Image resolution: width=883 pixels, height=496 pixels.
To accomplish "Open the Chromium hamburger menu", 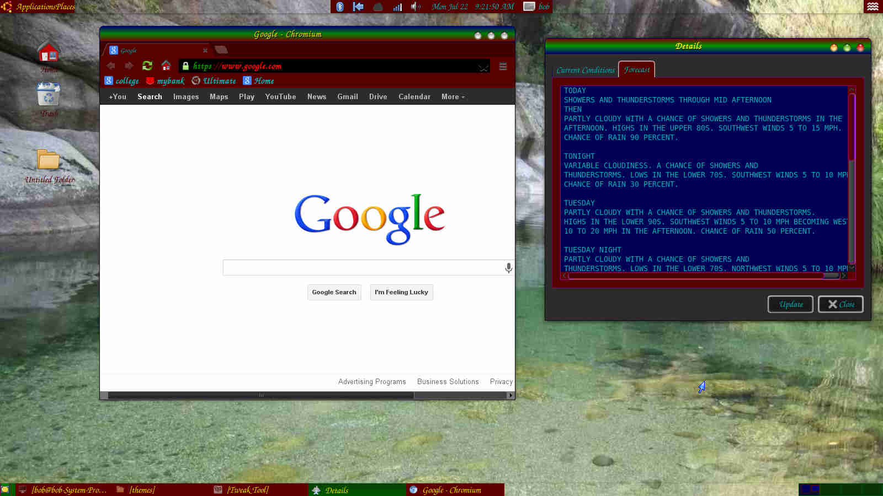I will coord(503,66).
